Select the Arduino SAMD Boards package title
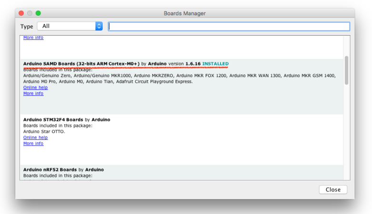 click(x=81, y=64)
